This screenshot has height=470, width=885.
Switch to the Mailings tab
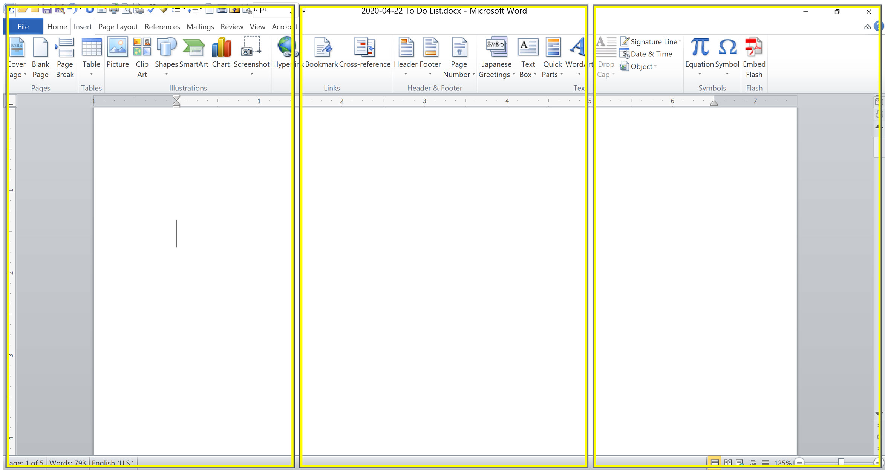(200, 27)
